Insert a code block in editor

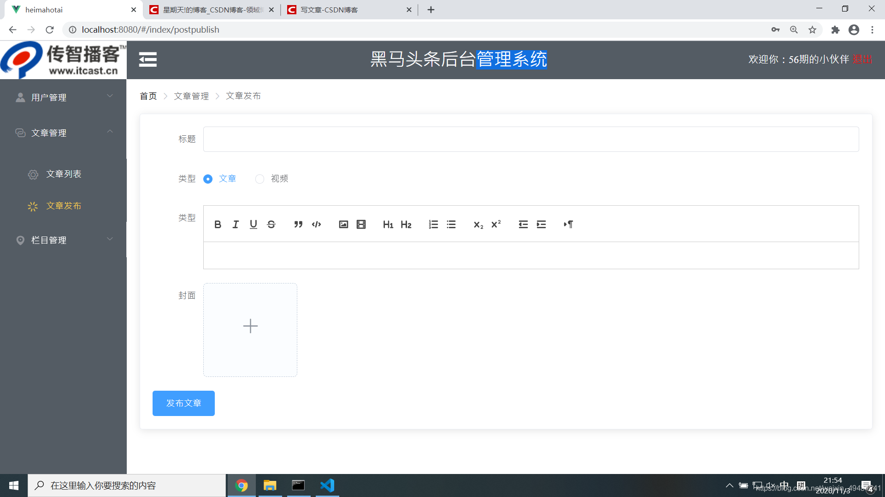(x=316, y=224)
